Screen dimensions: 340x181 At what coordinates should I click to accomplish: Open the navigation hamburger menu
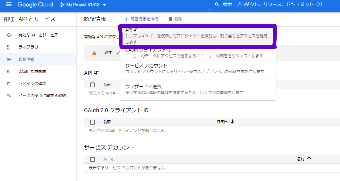[8, 5]
